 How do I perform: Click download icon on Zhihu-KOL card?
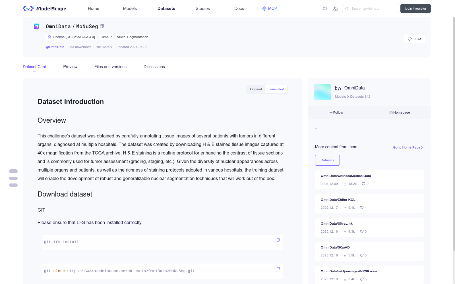tap(345, 208)
